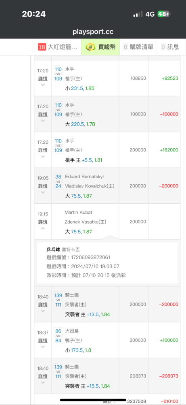The image size is (186, 405).
Task: Collapse the Martin Kubat match details chevron
Action: tap(43, 228)
